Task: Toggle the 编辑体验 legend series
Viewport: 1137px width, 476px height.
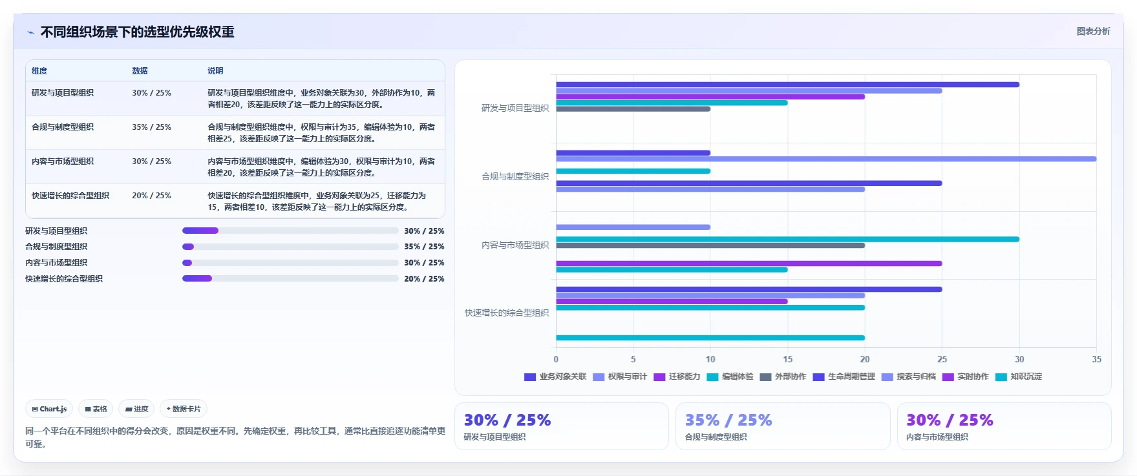Action: 730,377
